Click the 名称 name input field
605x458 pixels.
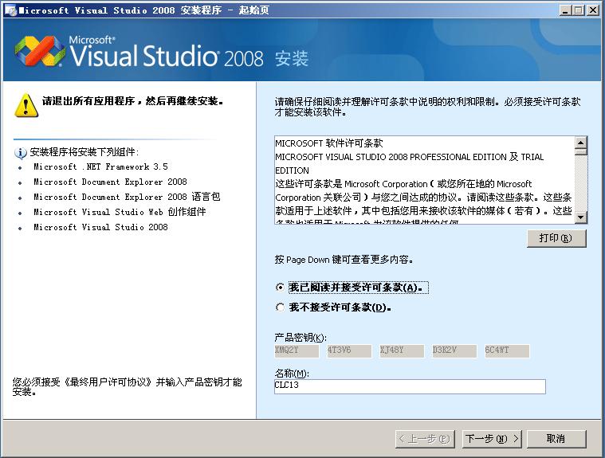tap(410, 386)
